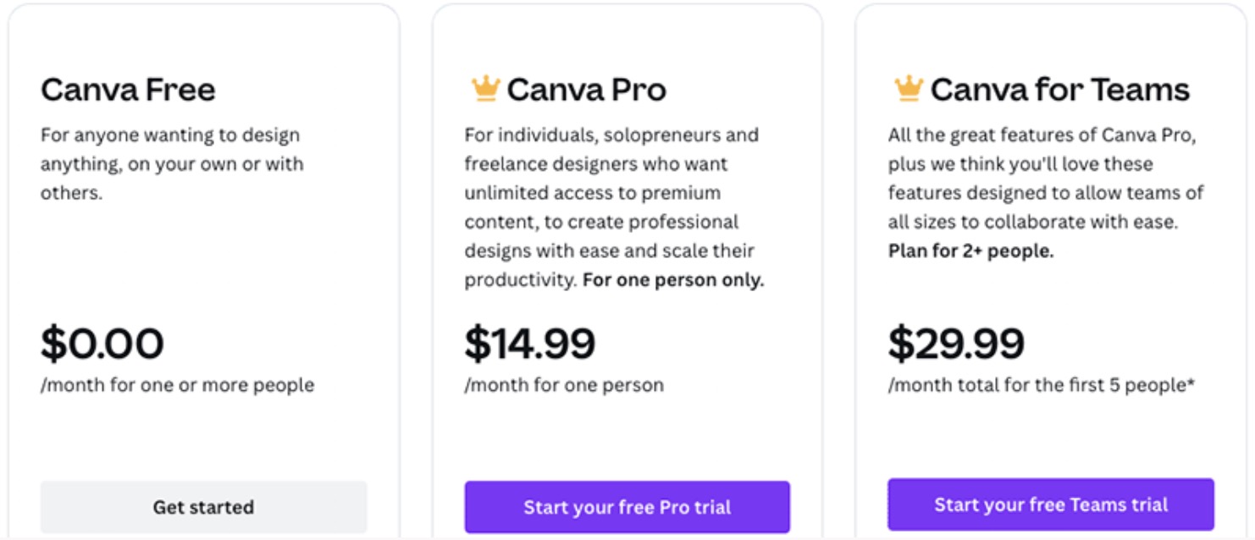Select the Canva for Teams heading
Screen dimensions: 1255x540
click(1059, 90)
